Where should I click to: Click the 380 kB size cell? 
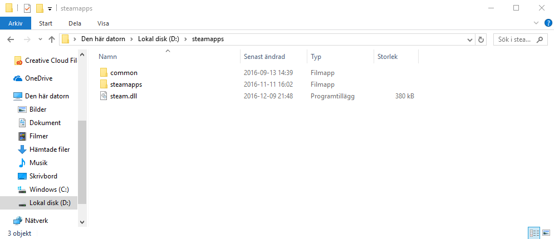point(405,96)
